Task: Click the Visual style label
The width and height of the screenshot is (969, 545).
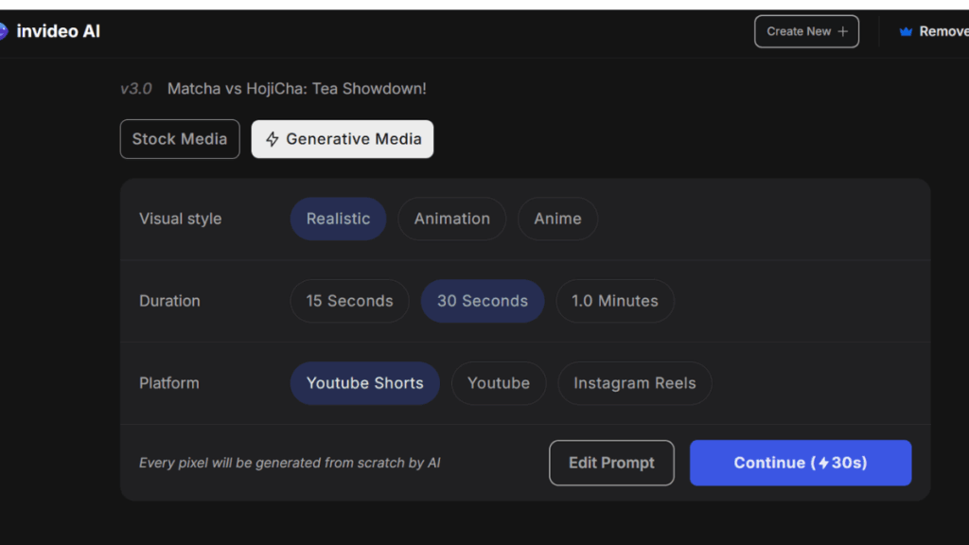Action: tap(181, 219)
